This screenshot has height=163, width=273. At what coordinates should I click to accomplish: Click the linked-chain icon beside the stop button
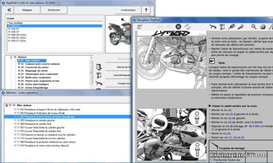[188, 27]
